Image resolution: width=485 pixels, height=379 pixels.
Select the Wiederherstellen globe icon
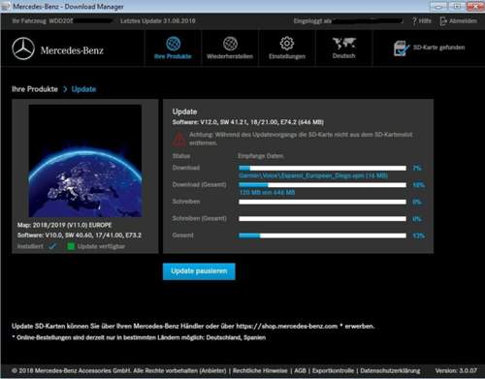click(x=230, y=44)
